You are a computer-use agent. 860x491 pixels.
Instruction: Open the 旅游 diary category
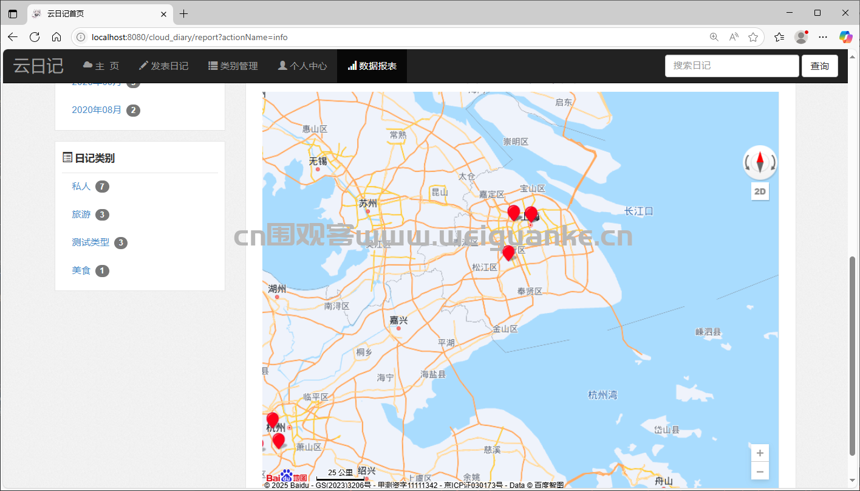click(81, 215)
